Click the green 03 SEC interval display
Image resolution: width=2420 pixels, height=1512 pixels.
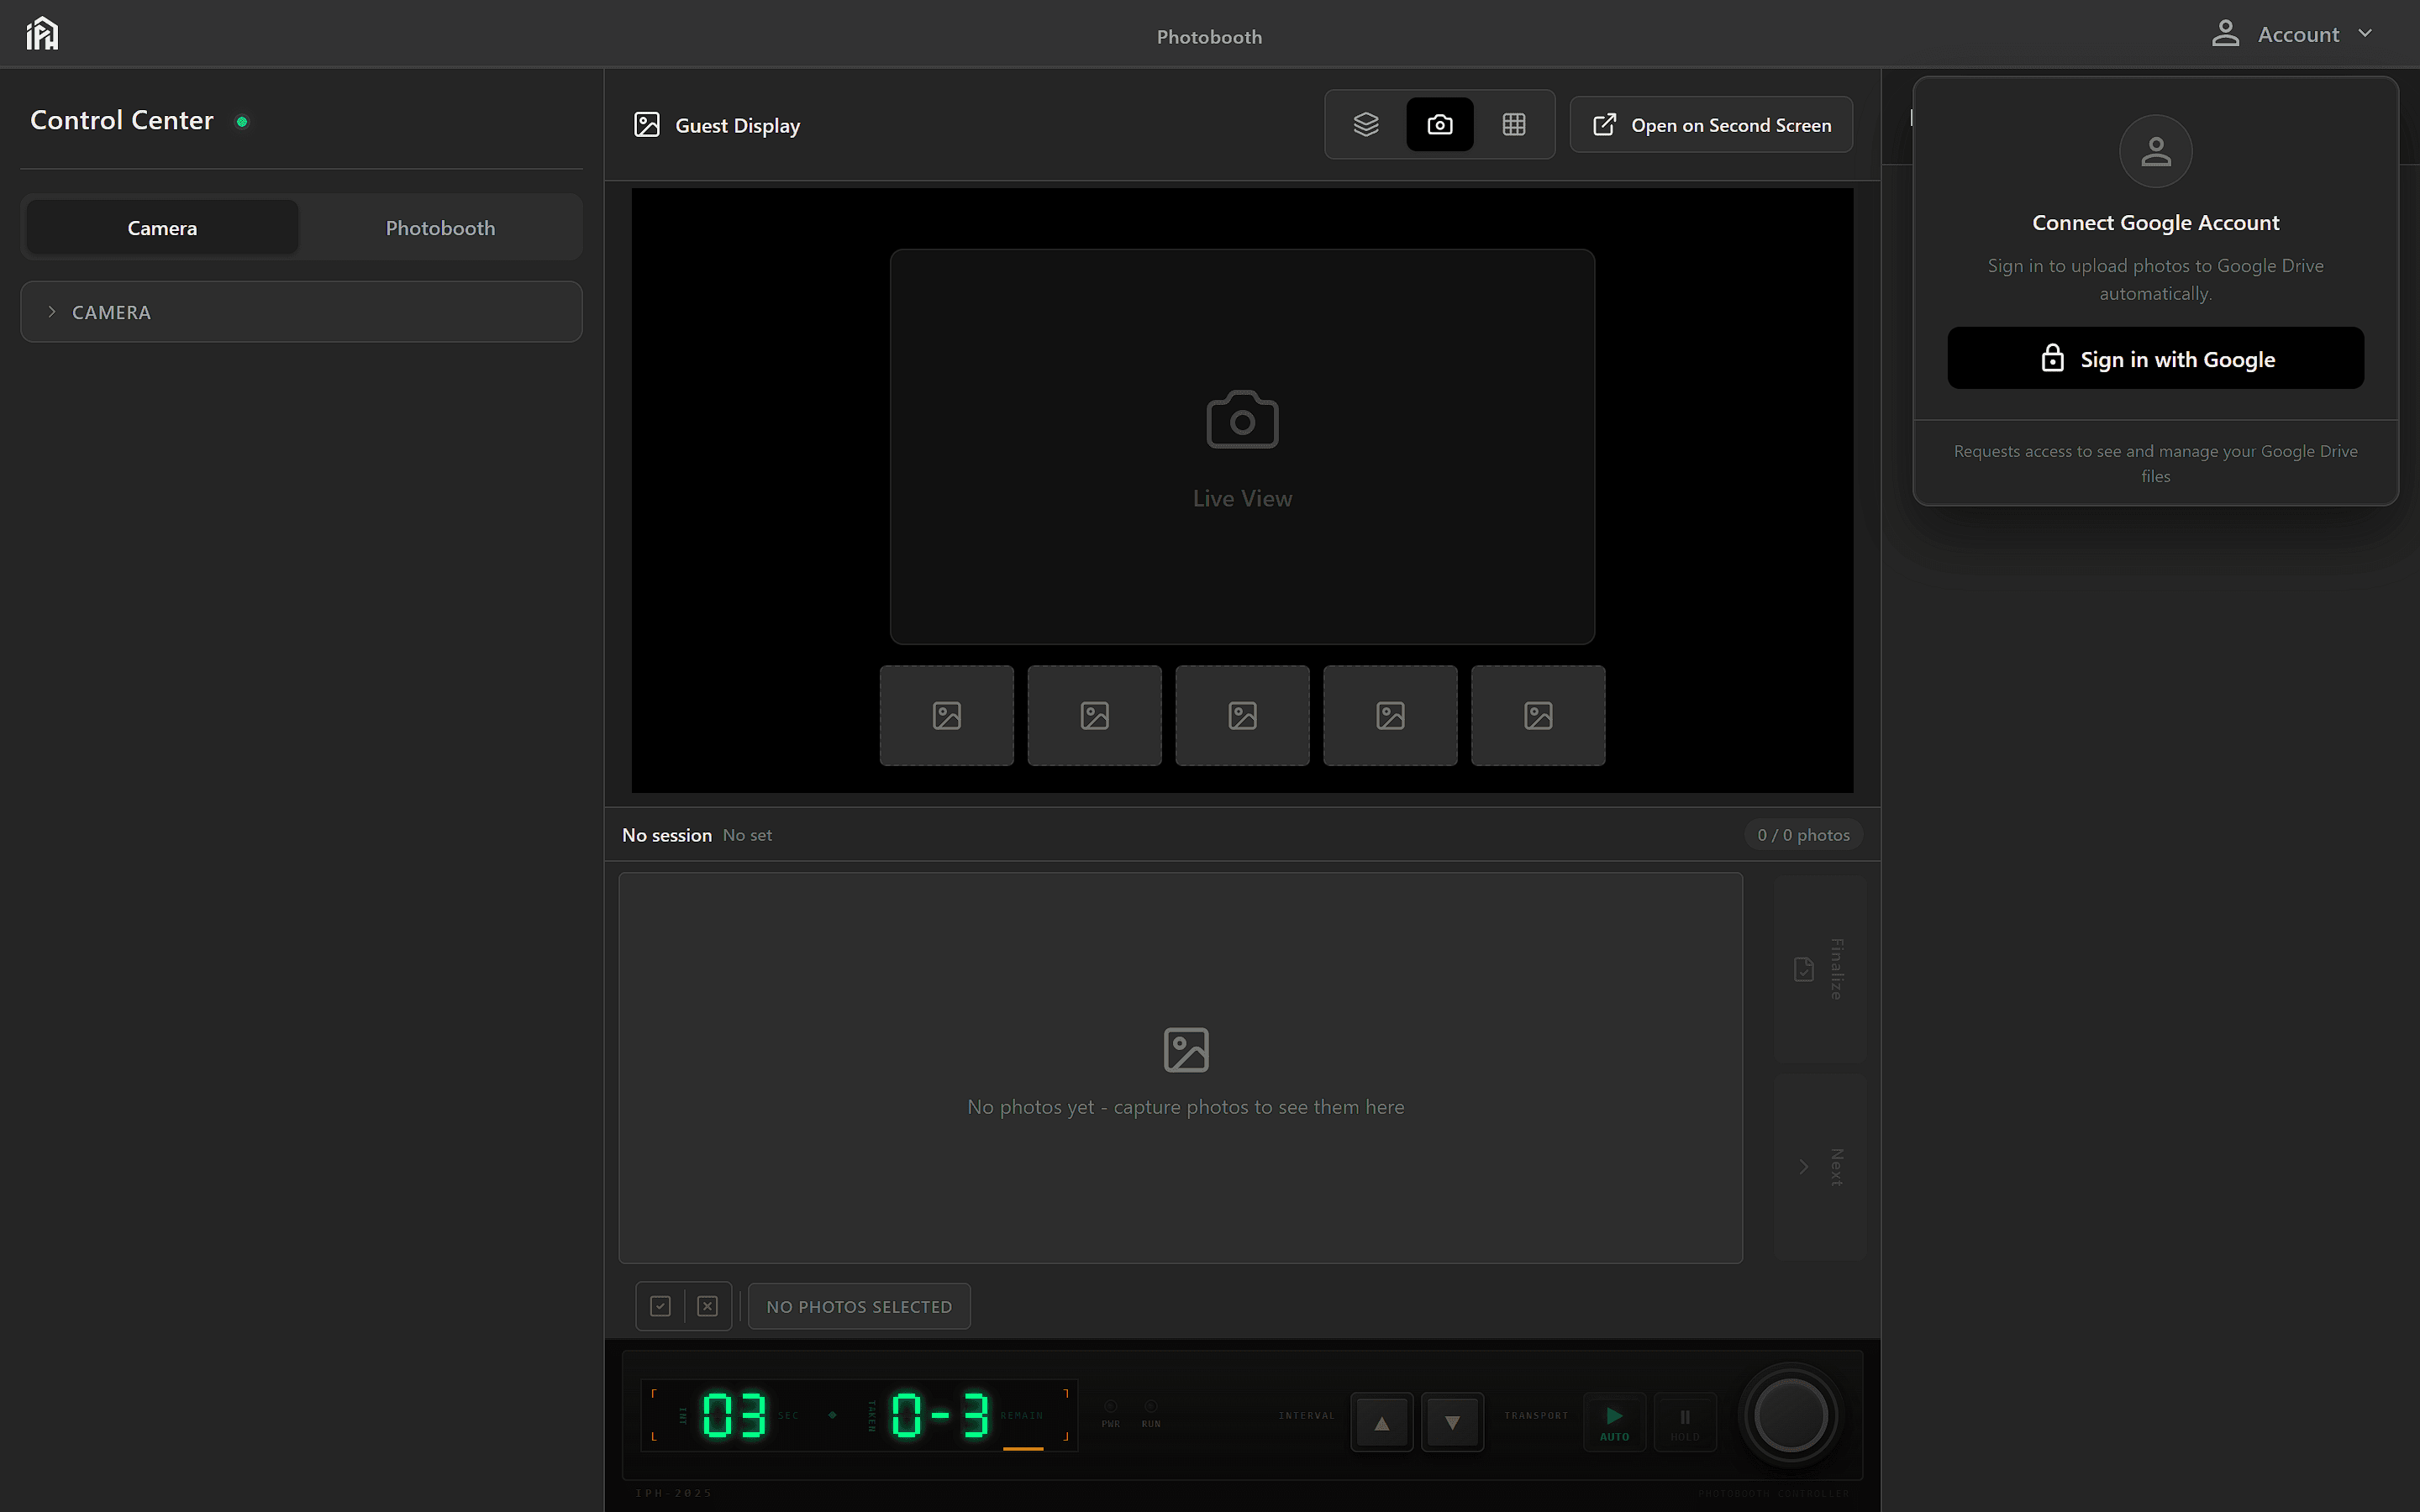tap(735, 1415)
